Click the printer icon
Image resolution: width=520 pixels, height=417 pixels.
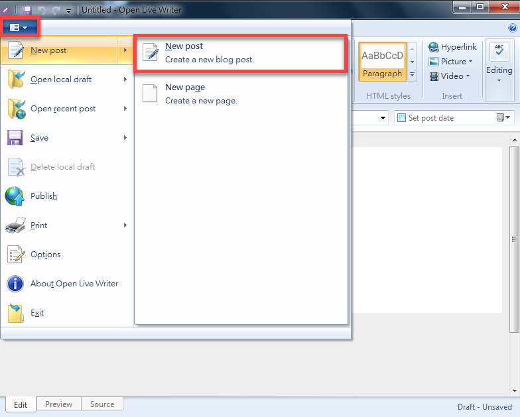tap(15, 225)
